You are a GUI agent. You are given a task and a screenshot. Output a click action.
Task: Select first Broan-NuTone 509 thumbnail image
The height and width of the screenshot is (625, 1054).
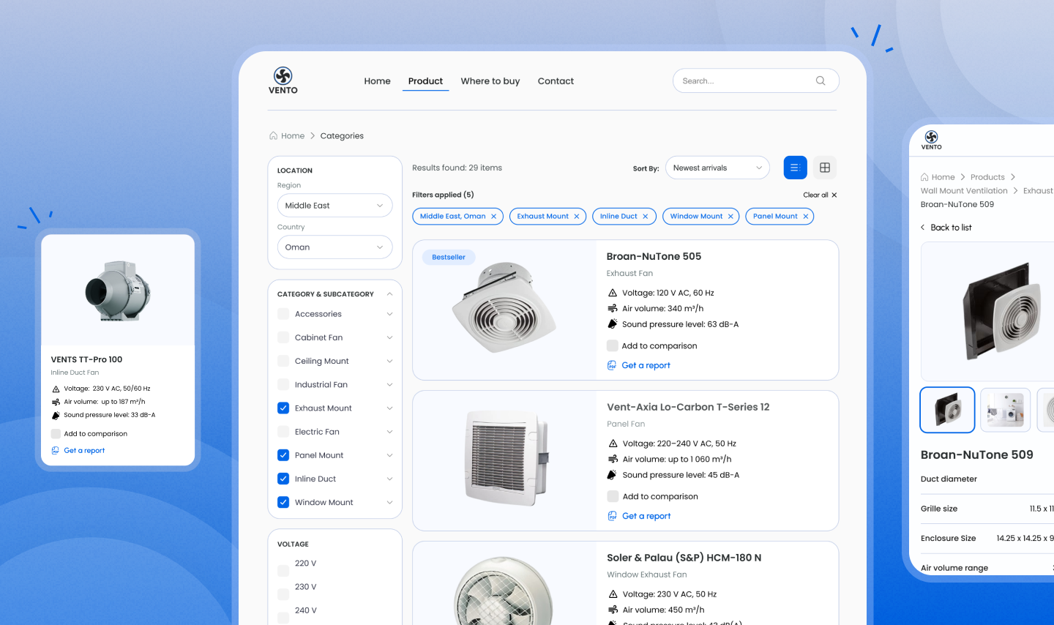click(x=947, y=410)
